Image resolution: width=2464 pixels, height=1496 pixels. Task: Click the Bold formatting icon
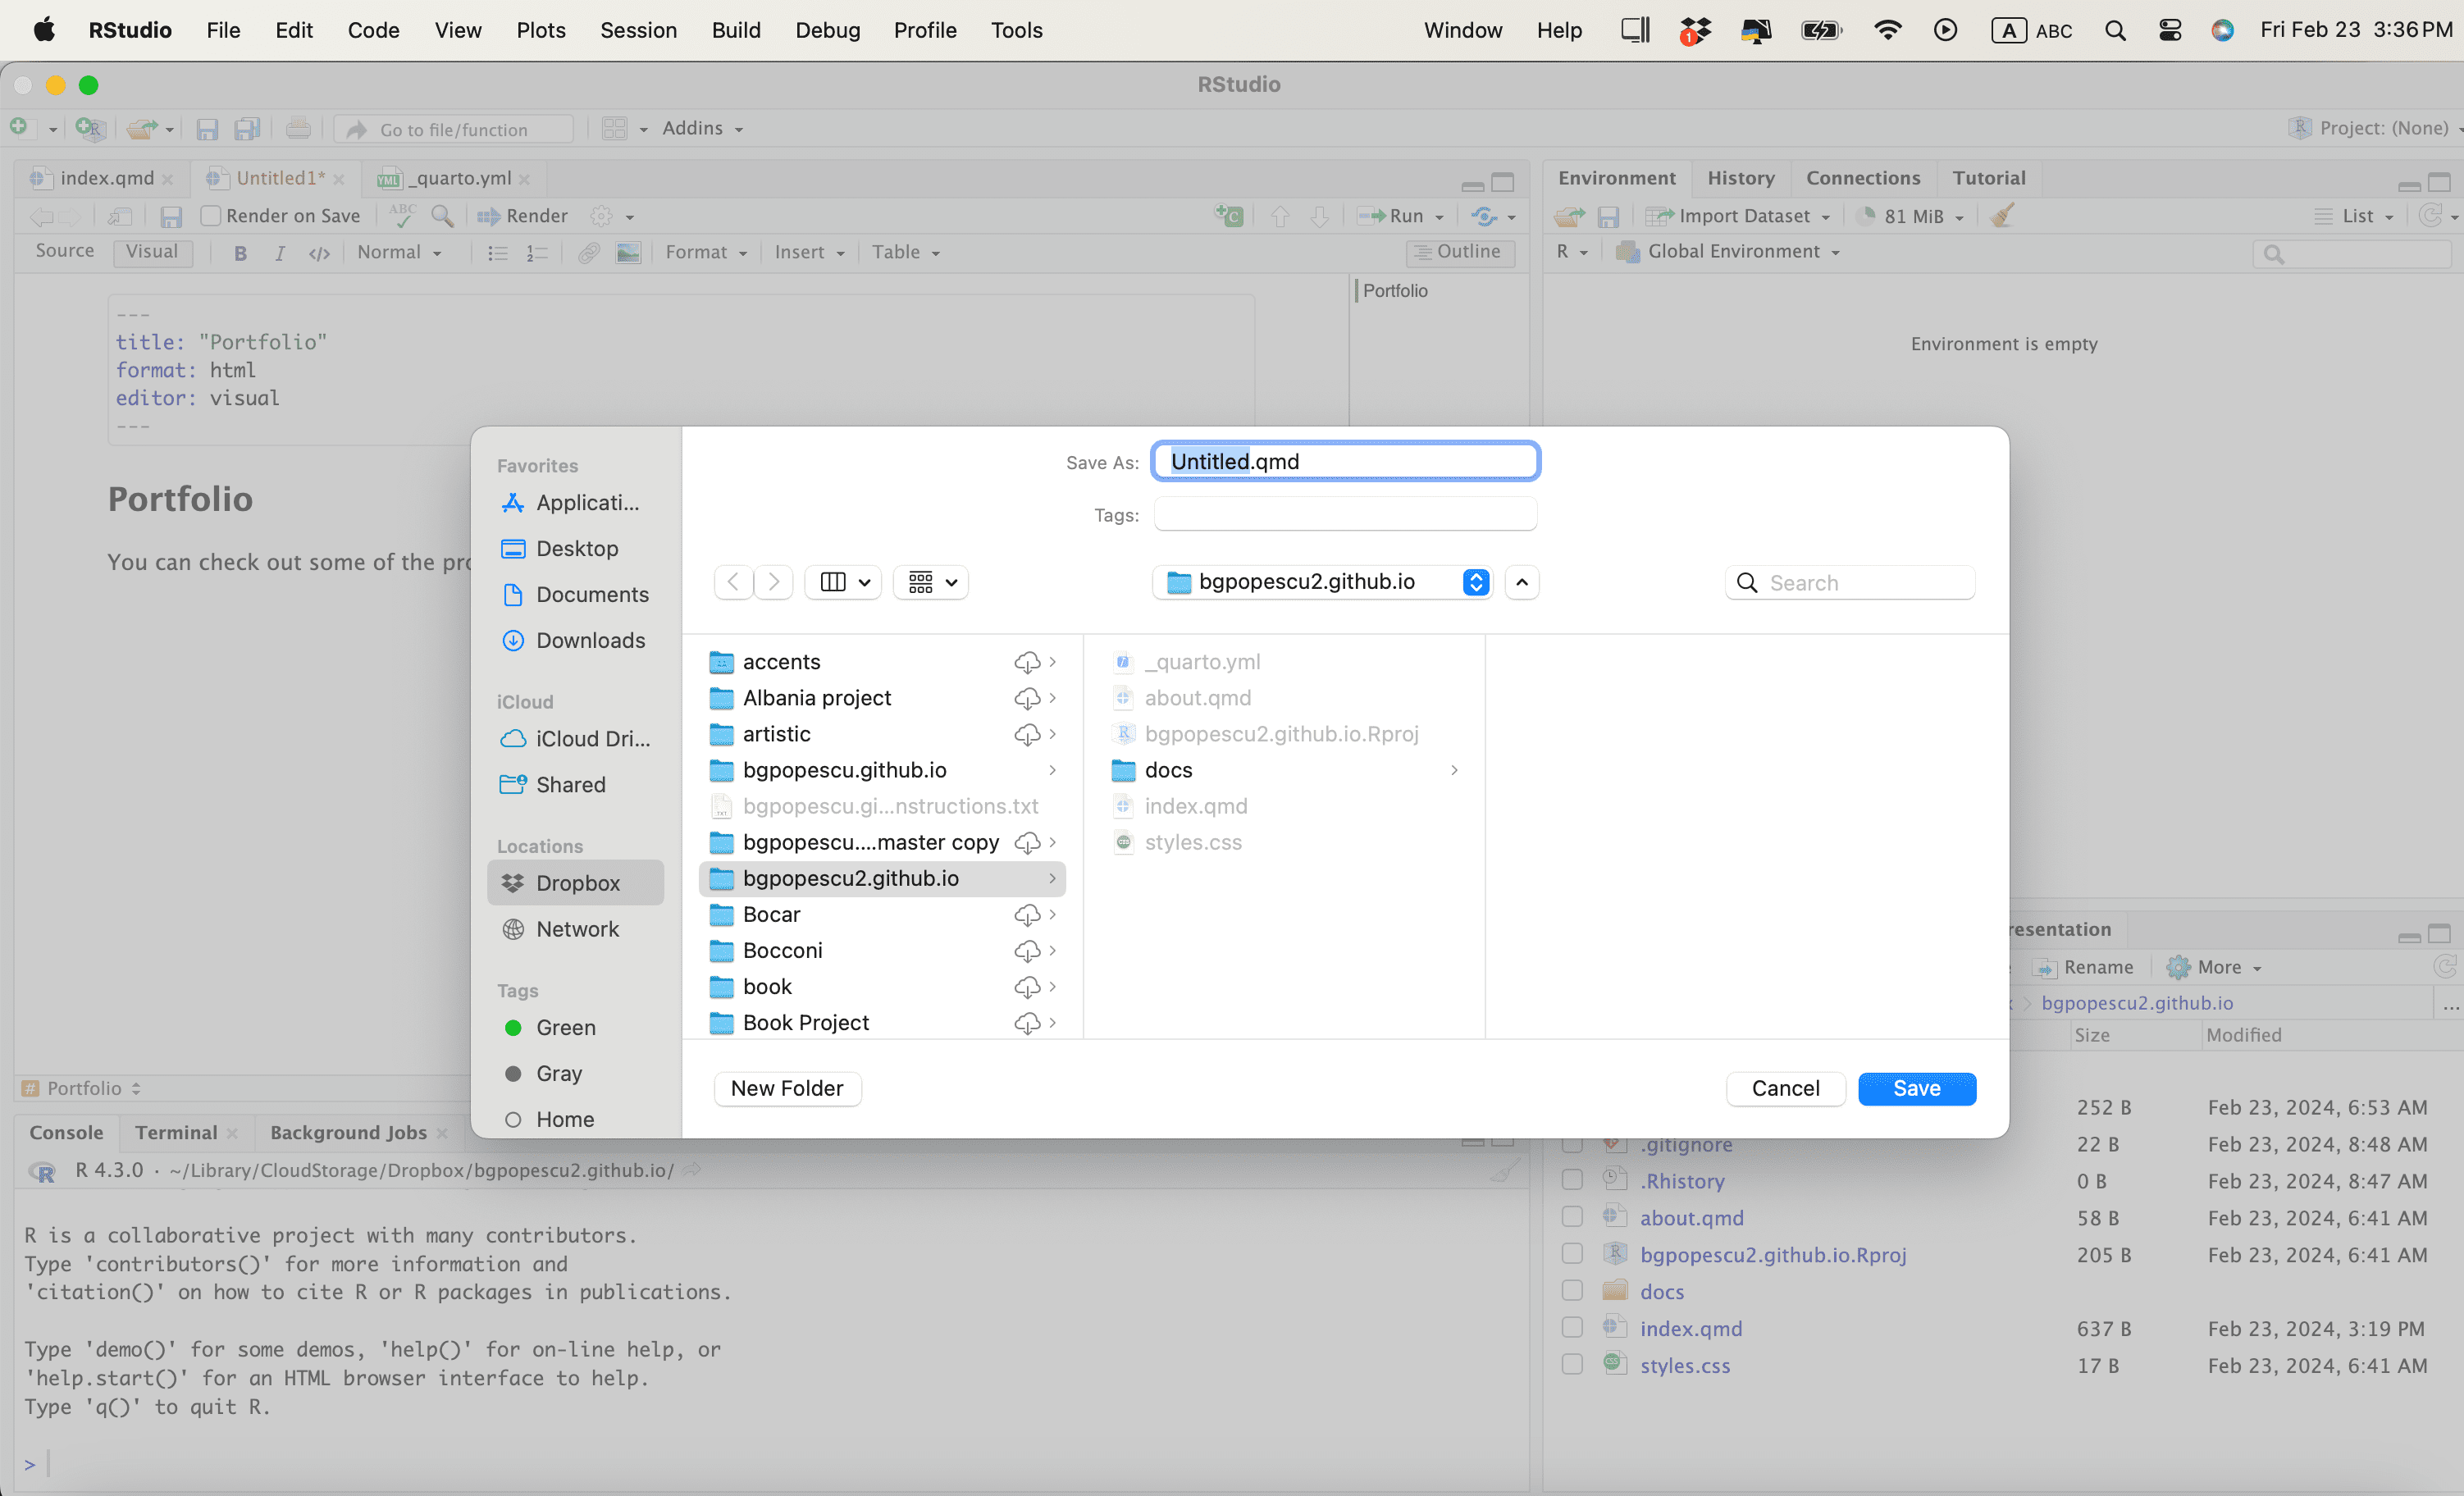(240, 253)
